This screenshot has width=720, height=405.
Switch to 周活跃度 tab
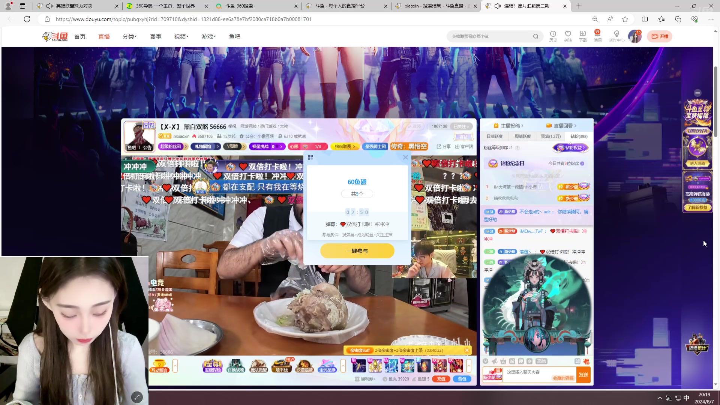pyautogui.click(x=522, y=136)
